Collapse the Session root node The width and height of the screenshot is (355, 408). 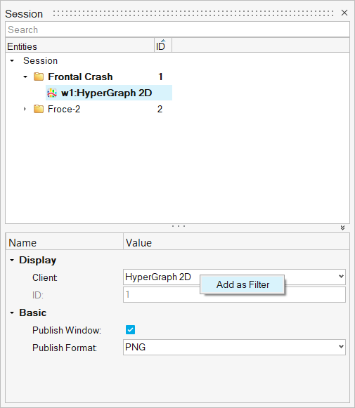[x=12, y=61]
